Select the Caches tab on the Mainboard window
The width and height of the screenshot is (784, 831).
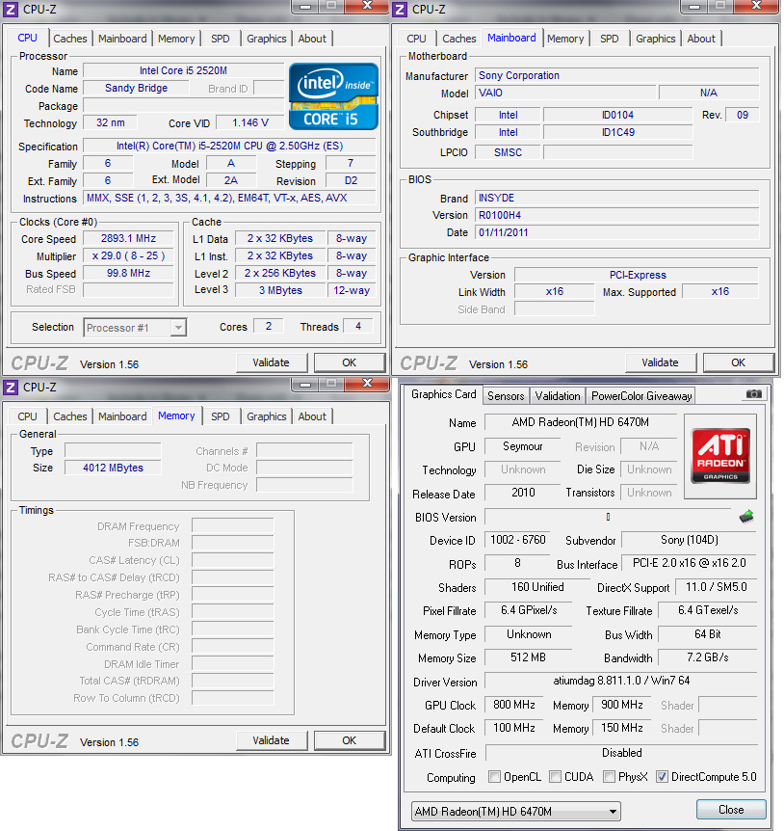click(x=458, y=38)
